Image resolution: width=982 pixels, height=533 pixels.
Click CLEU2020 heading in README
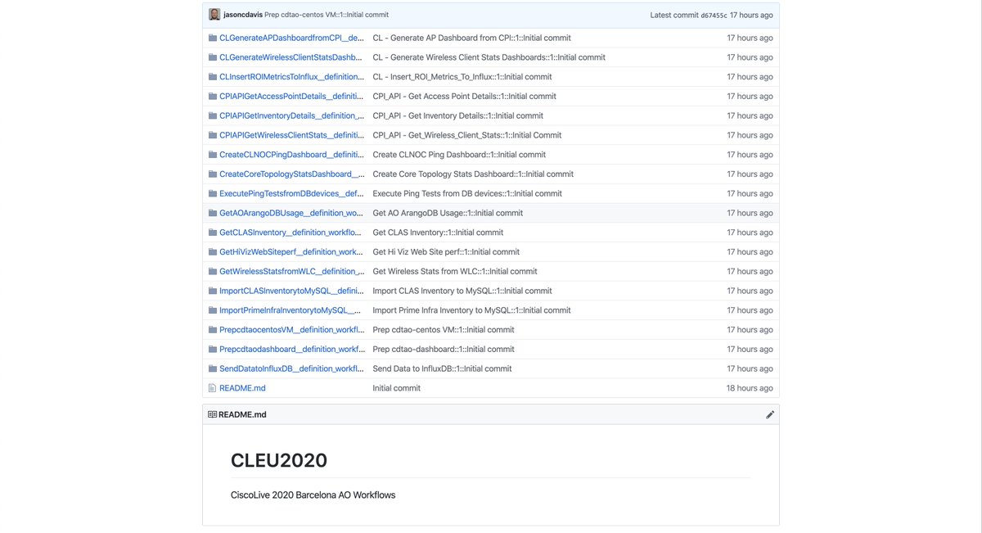pyautogui.click(x=279, y=460)
